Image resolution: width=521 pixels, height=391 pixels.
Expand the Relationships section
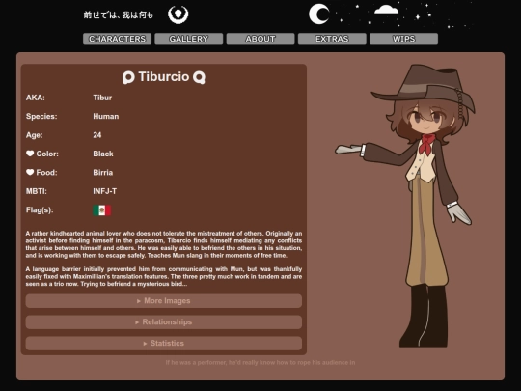[x=164, y=322]
